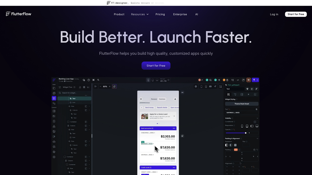Image resolution: width=312 pixels, height=175 pixels.
Task: Open the cloud icon in the left sidebar
Action: pos(54,142)
